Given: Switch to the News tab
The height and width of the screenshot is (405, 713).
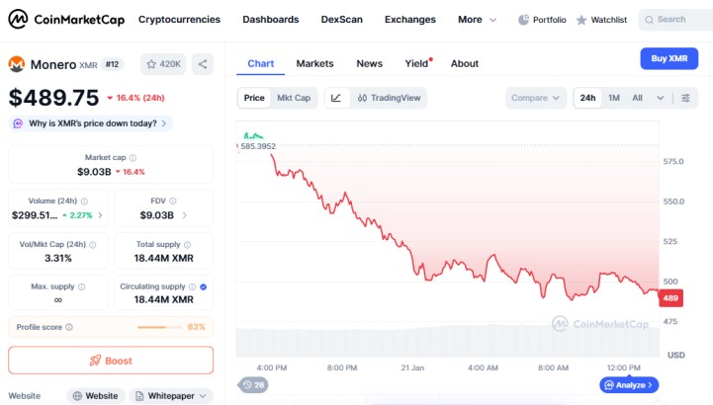Looking at the screenshot, I should point(369,63).
